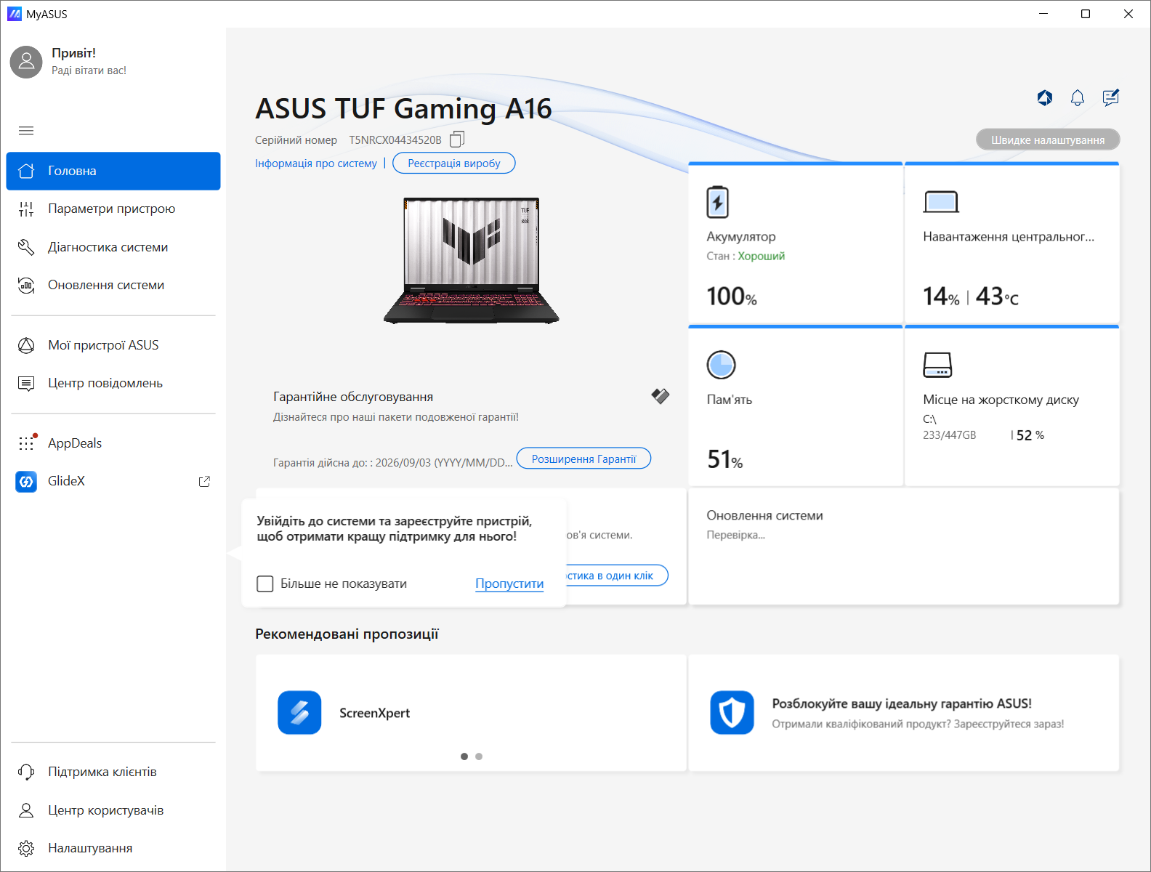Click the hard drive icon
Viewport: 1151px width, 872px height.
pos(937,365)
